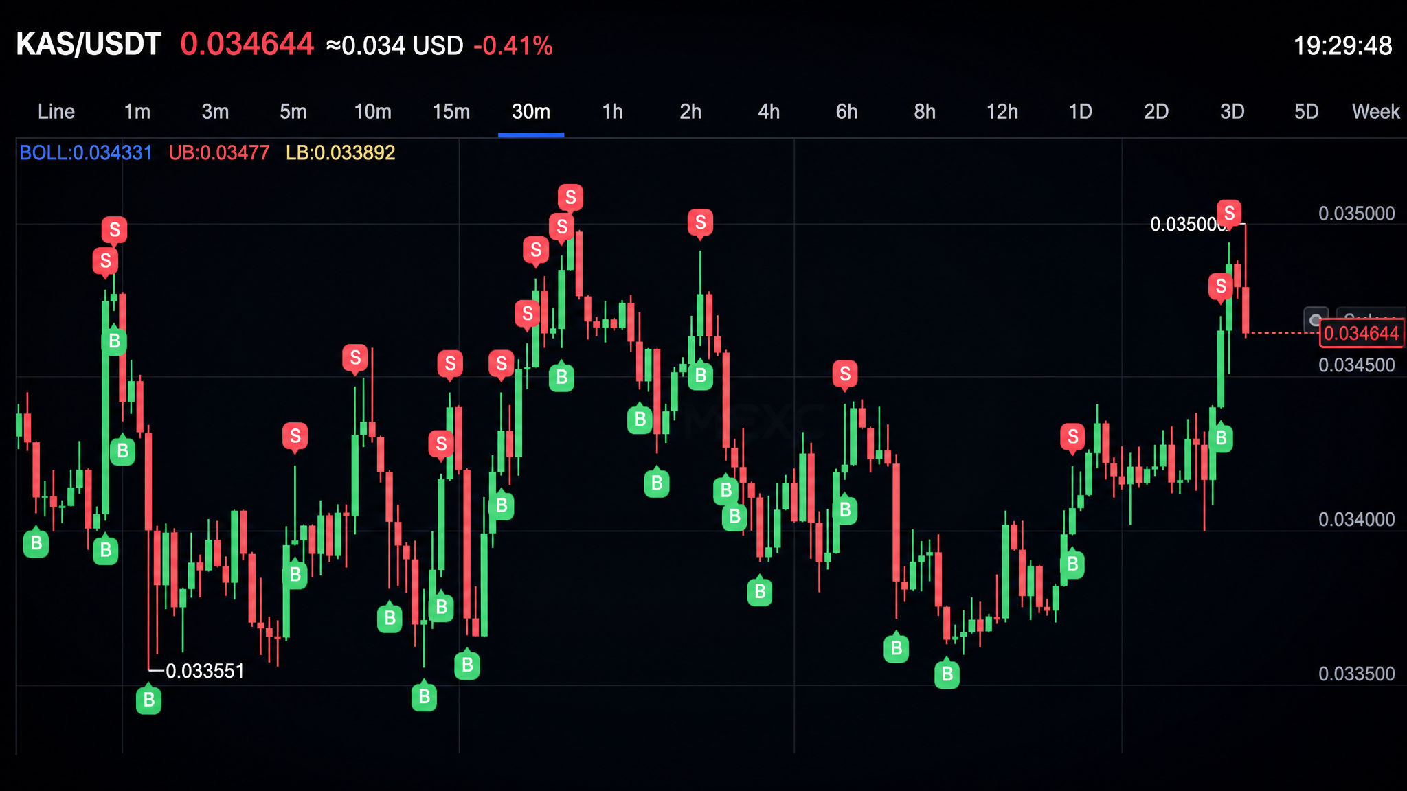Open the BOLL:0.034331 indicator label
1407x791 pixels.
pos(86,152)
